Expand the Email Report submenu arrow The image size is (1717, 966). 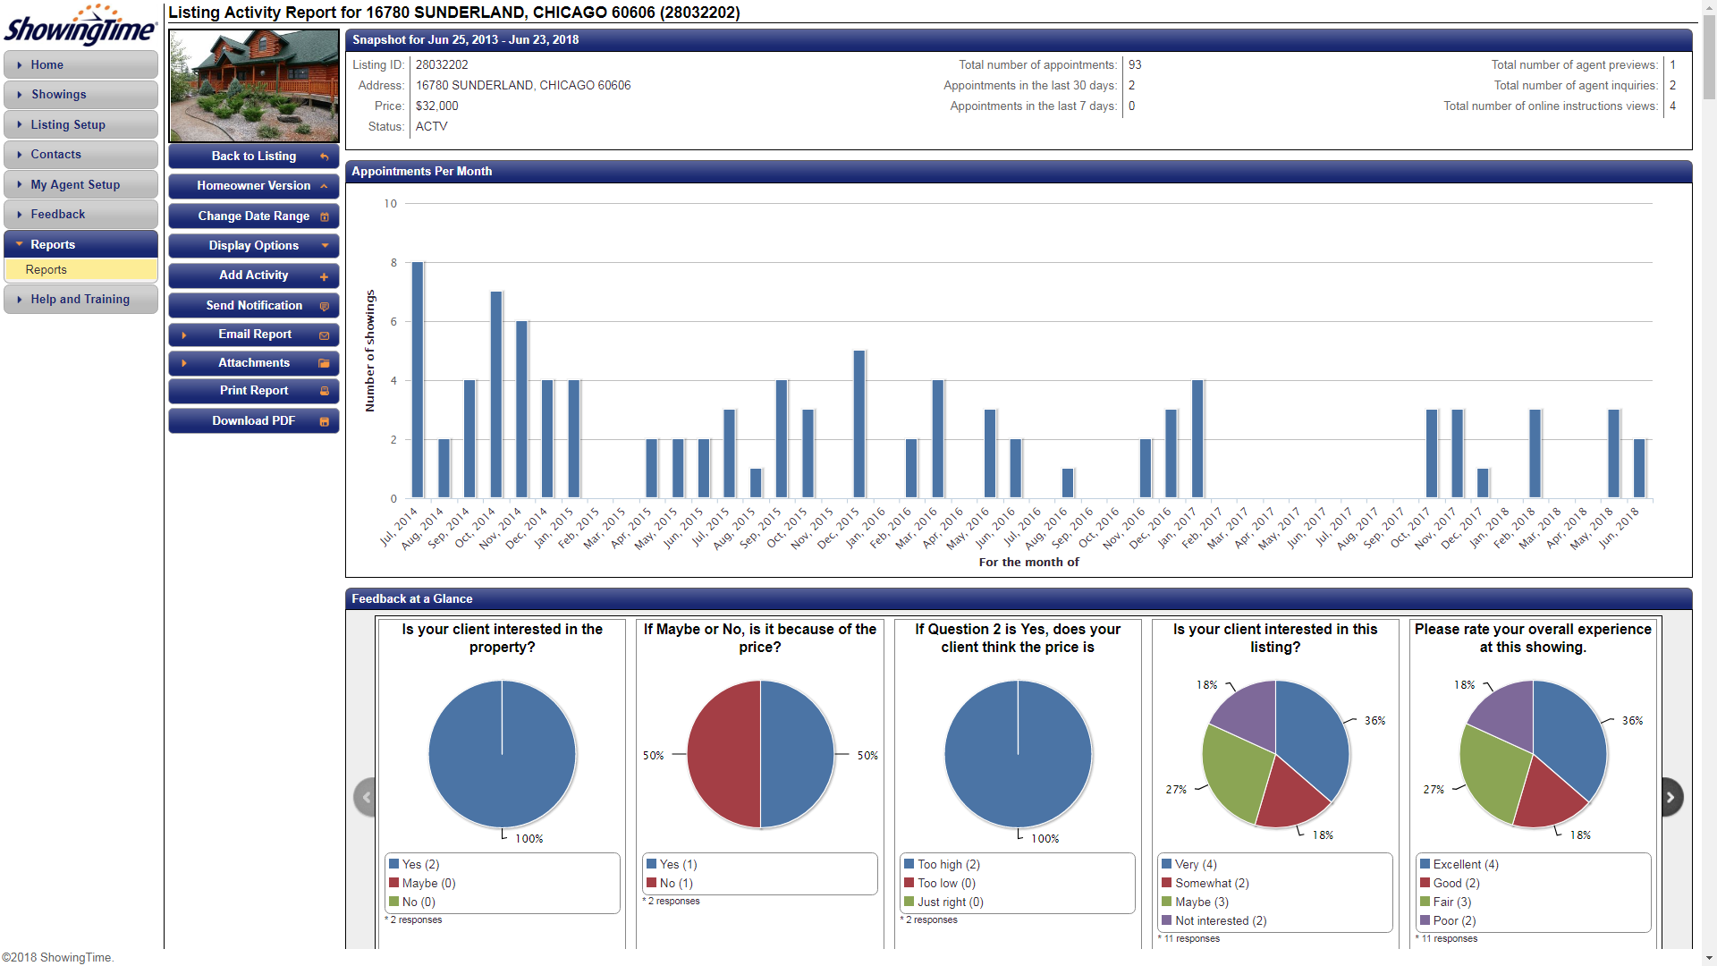[184, 335]
